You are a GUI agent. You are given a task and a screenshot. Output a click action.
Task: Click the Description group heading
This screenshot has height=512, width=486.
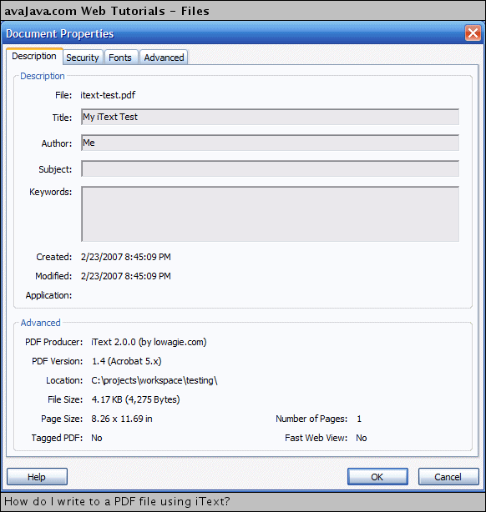coord(43,76)
